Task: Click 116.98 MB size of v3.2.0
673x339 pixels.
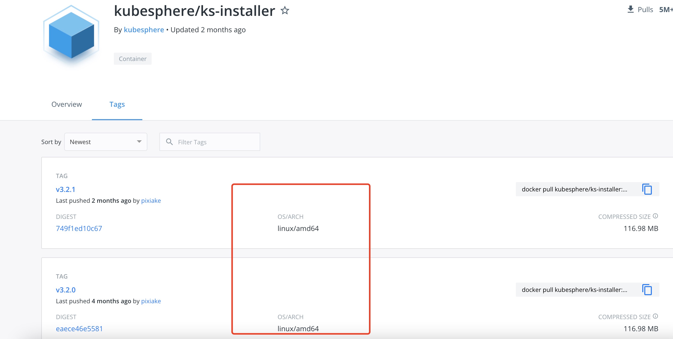Action: click(x=641, y=329)
